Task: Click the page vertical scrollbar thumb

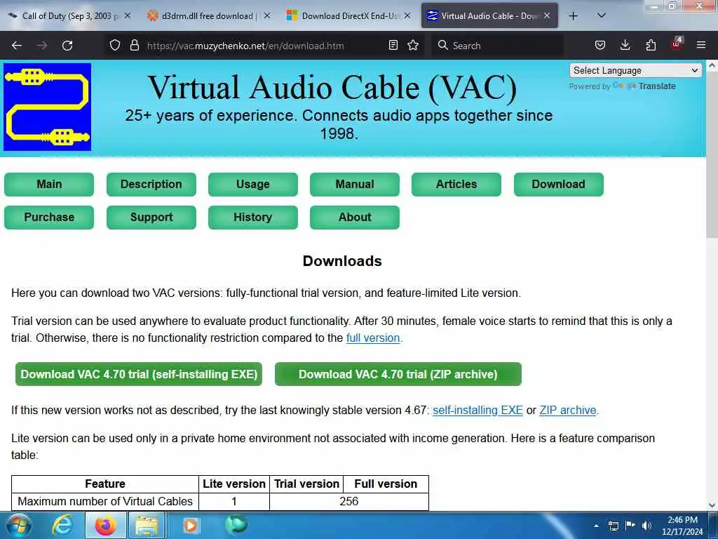Action: tap(712, 154)
